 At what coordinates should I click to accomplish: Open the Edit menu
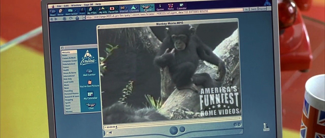(66, 6)
